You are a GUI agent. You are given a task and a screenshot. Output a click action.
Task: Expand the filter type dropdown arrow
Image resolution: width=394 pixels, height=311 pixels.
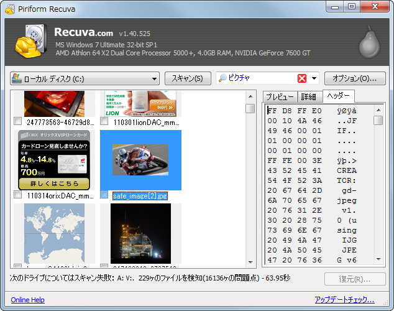(x=314, y=78)
